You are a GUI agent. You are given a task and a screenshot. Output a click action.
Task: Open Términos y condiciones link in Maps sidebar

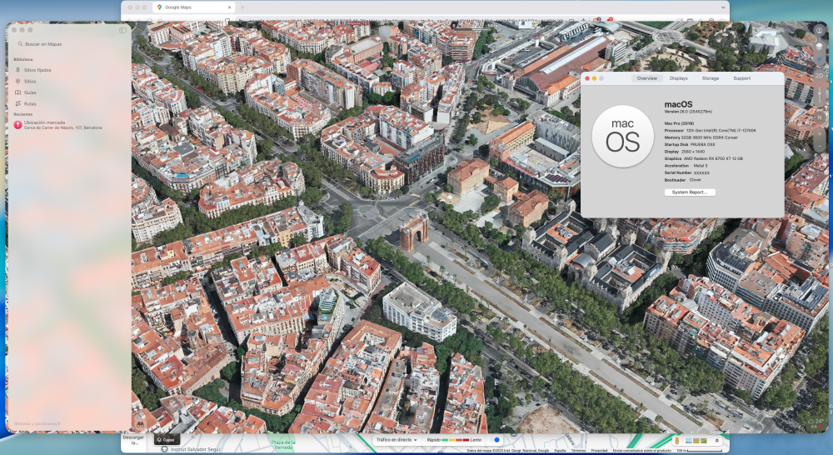pyautogui.click(x=36, y=423)
